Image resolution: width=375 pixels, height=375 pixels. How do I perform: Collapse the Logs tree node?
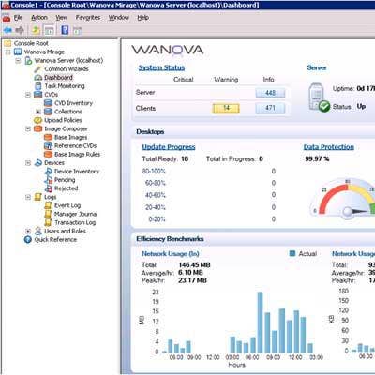tap(28, 197)
